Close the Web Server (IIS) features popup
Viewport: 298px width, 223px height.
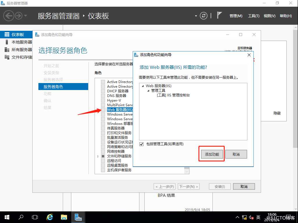249,55
